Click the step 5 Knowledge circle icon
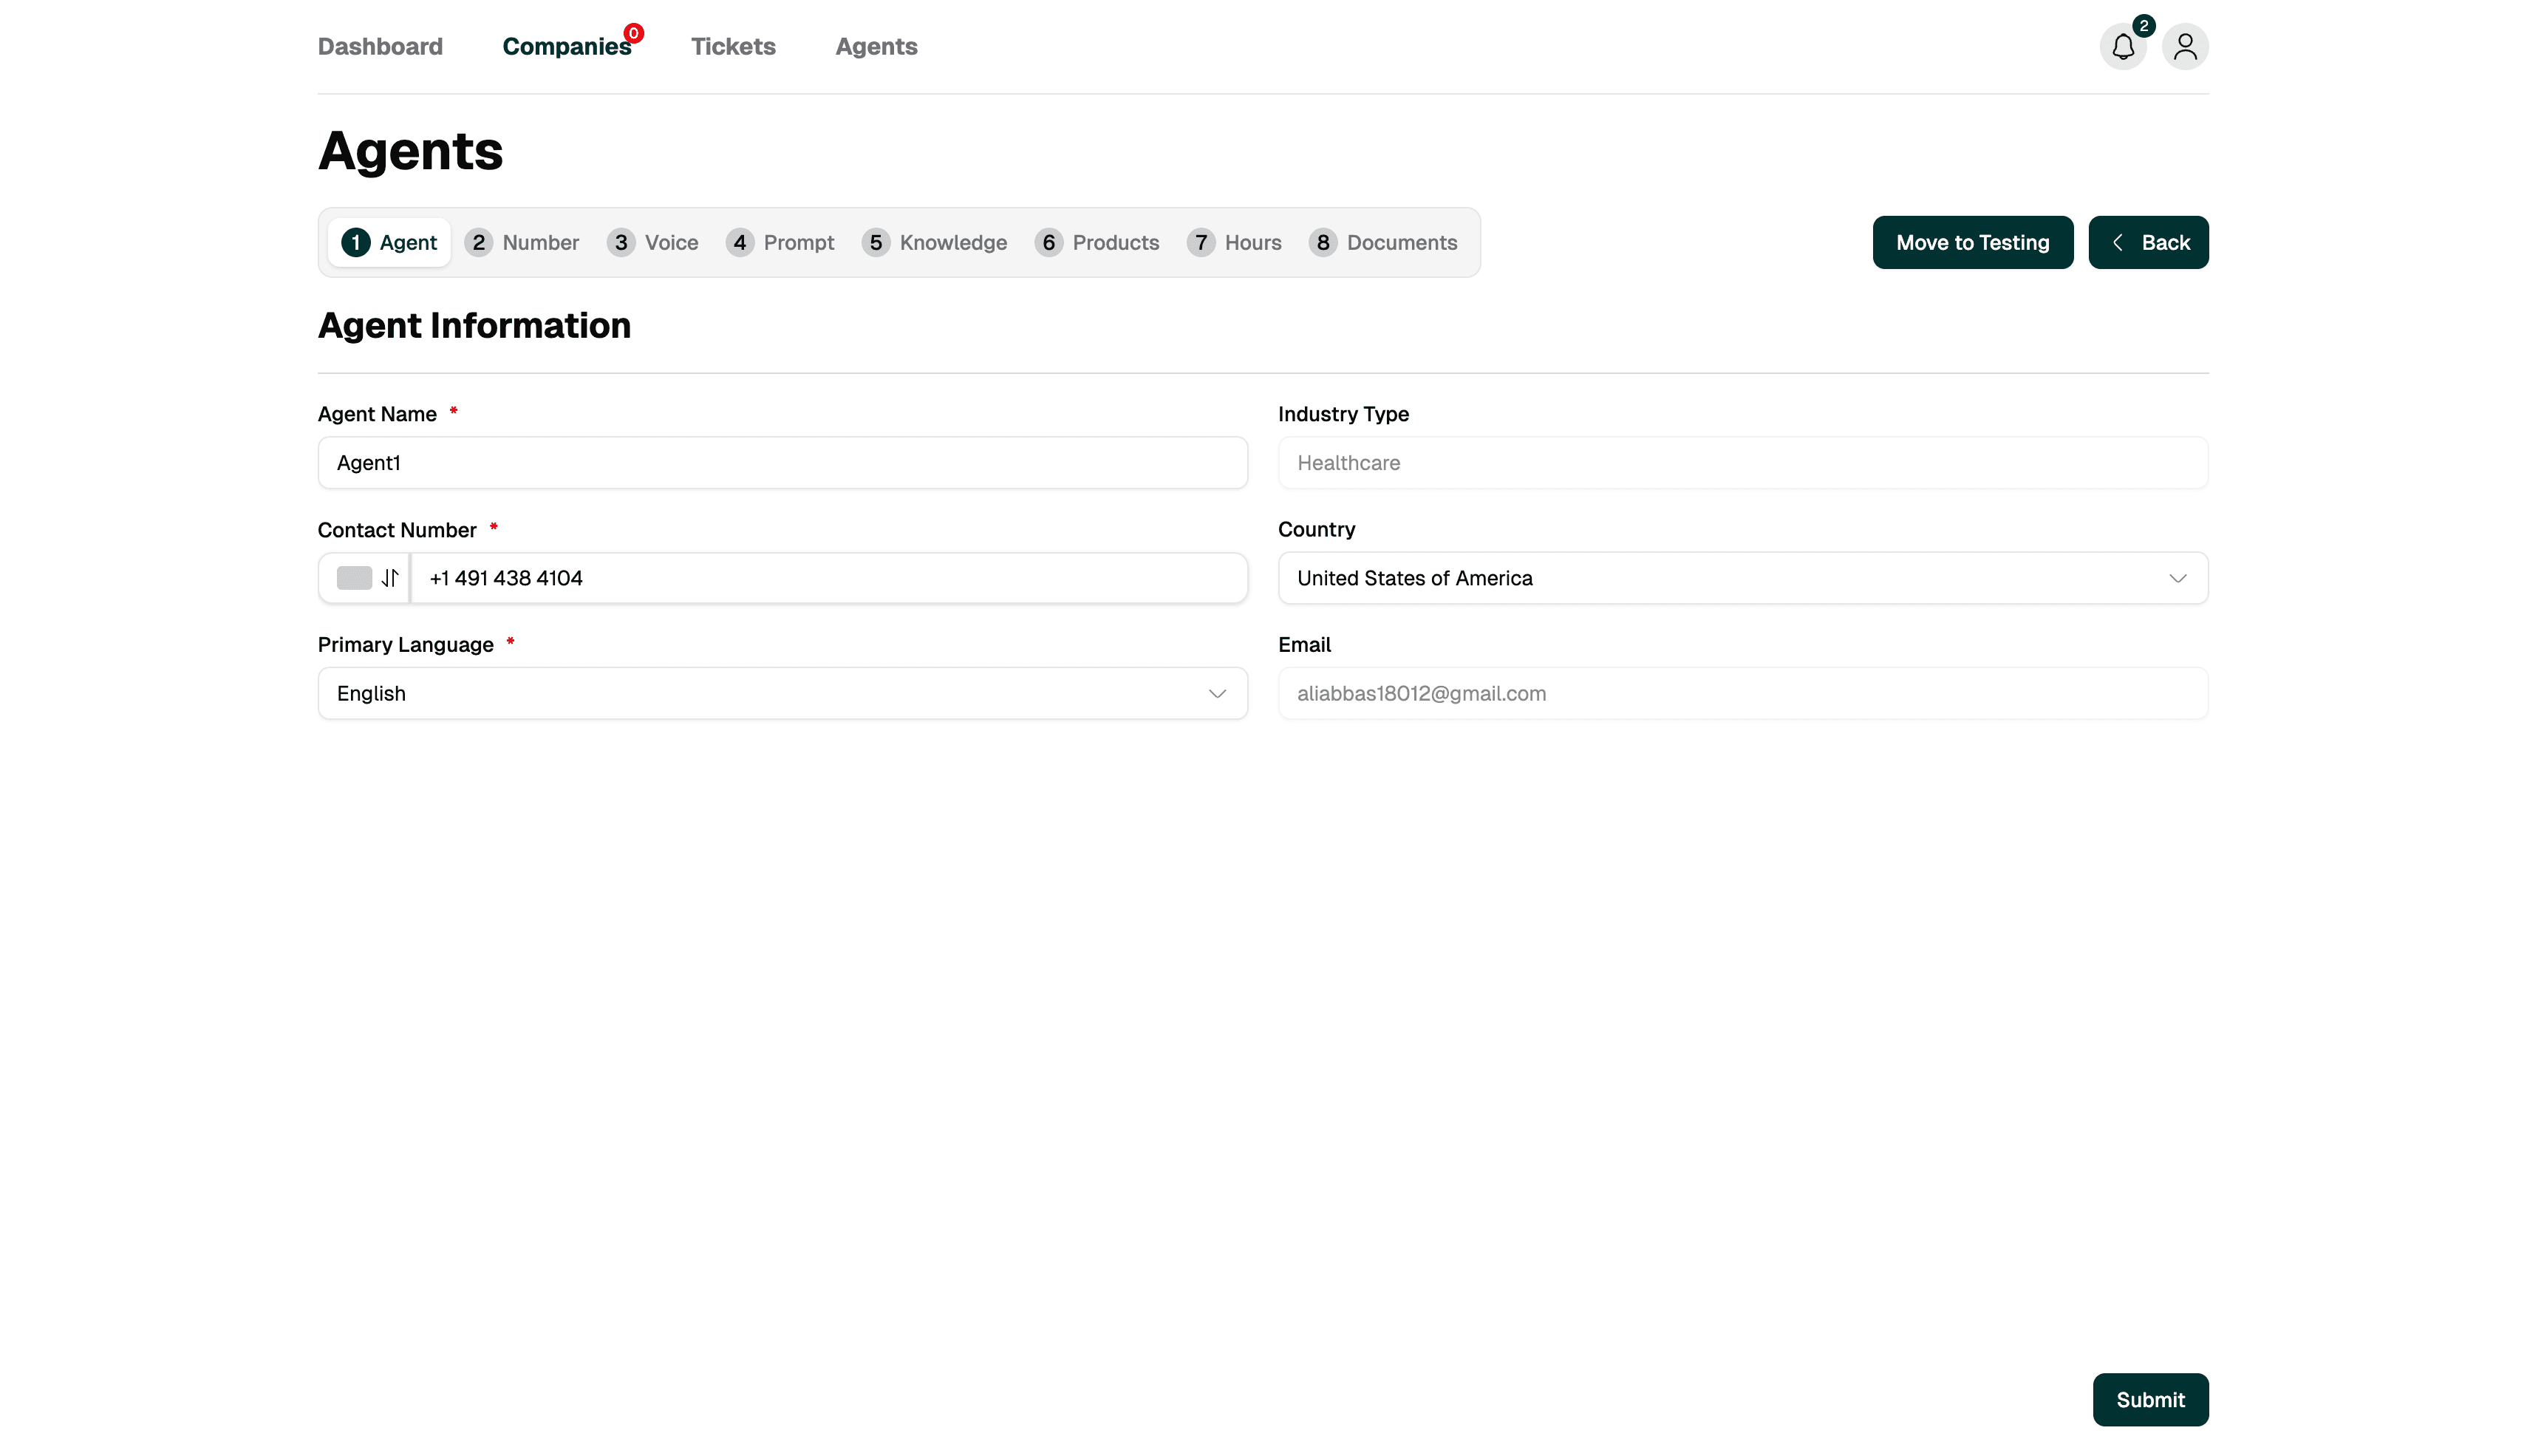 click(876, 242)
